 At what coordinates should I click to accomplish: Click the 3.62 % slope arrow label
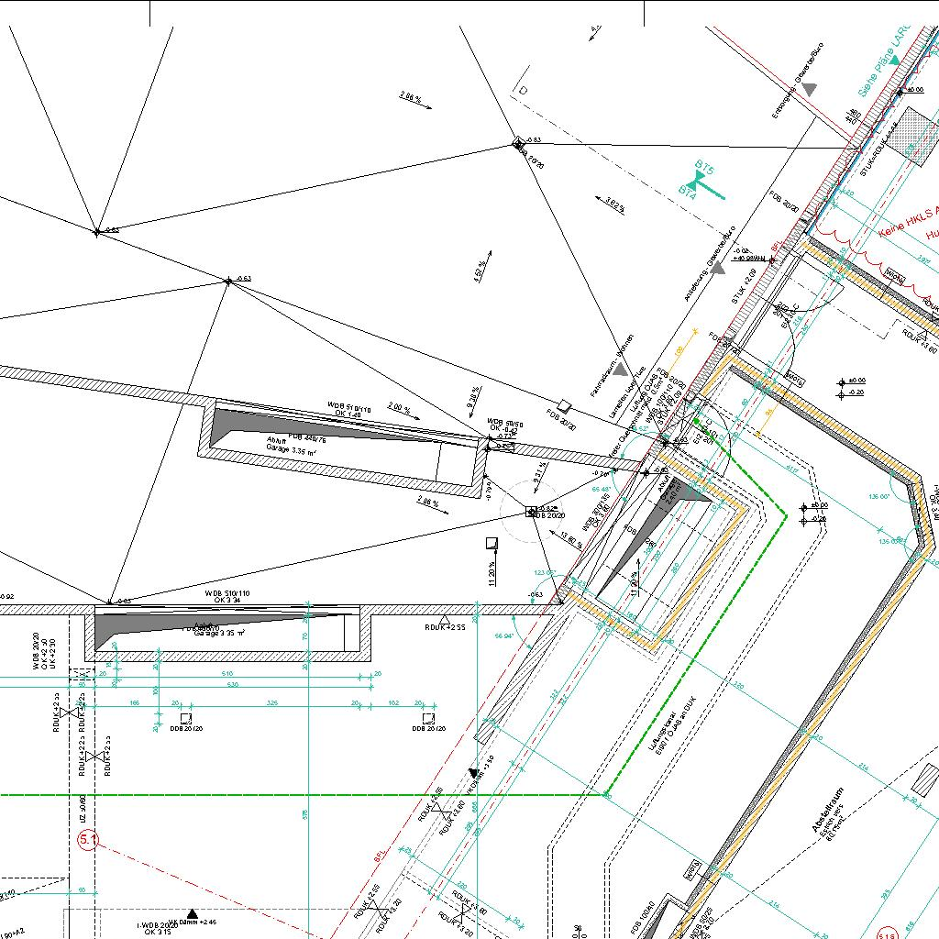click(x=614, y=203)
